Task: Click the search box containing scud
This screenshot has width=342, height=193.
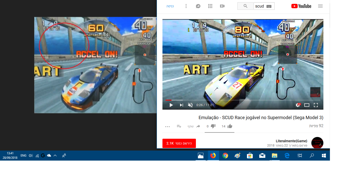Action: click(264, 6)
